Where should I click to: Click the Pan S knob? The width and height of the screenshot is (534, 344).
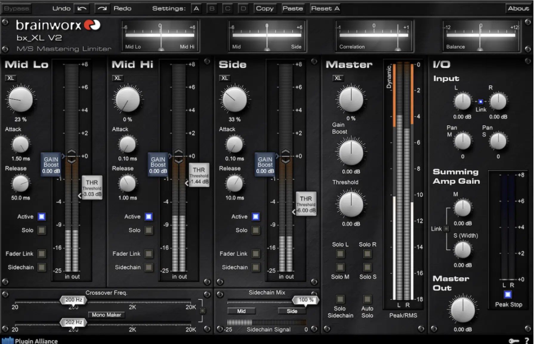(498, 141)
